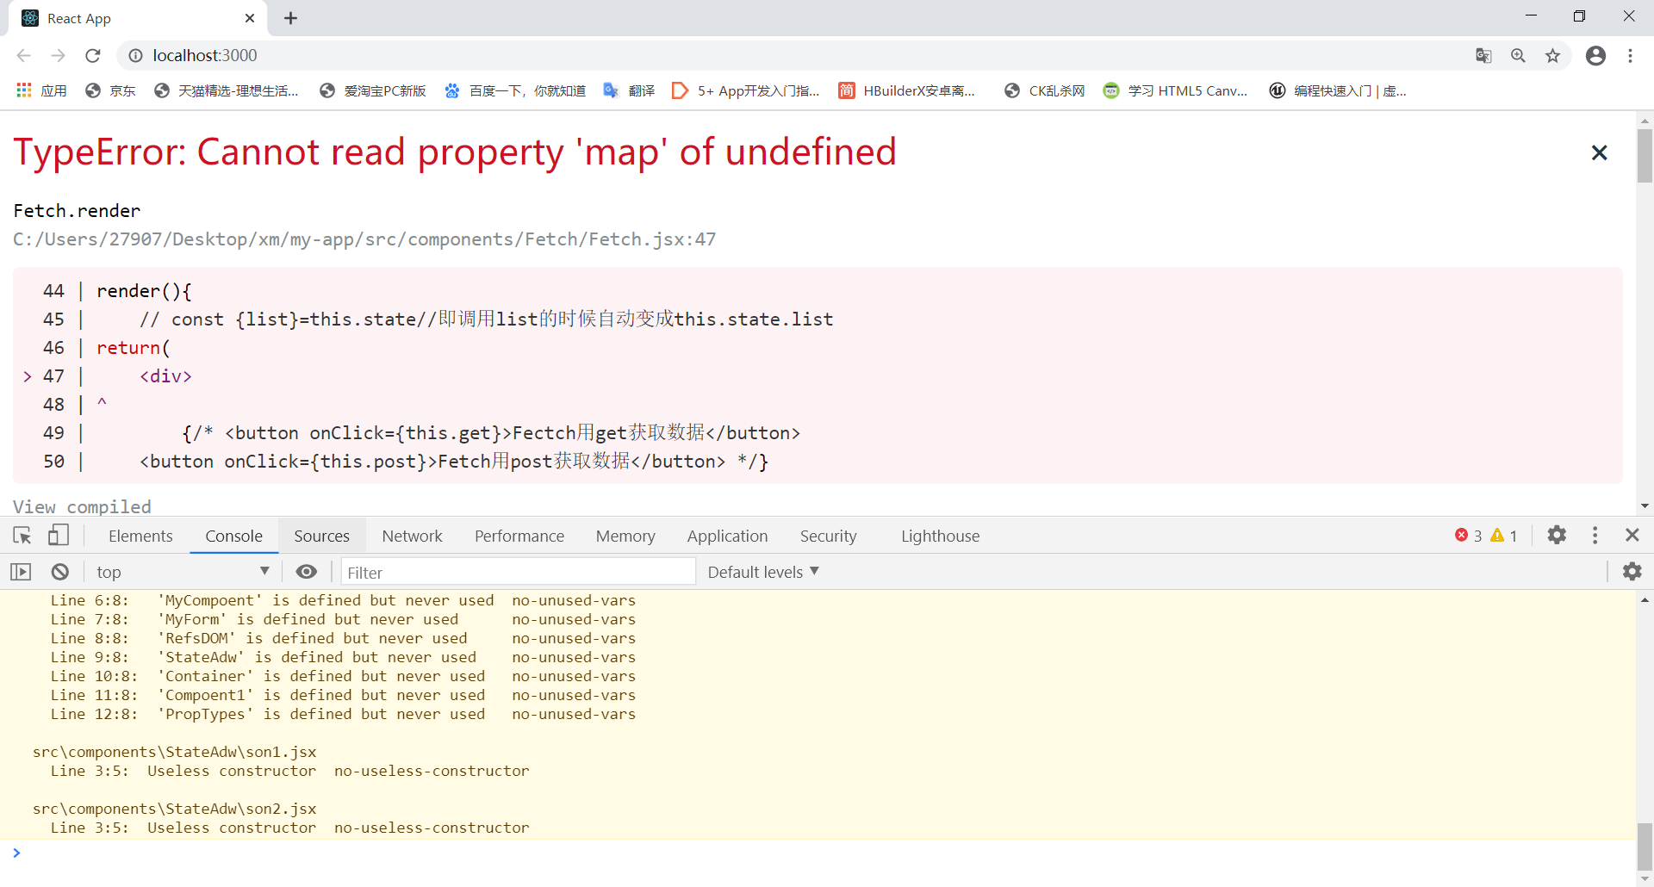
Task: Switch to the Performance tab
Action: click(519, 536)
